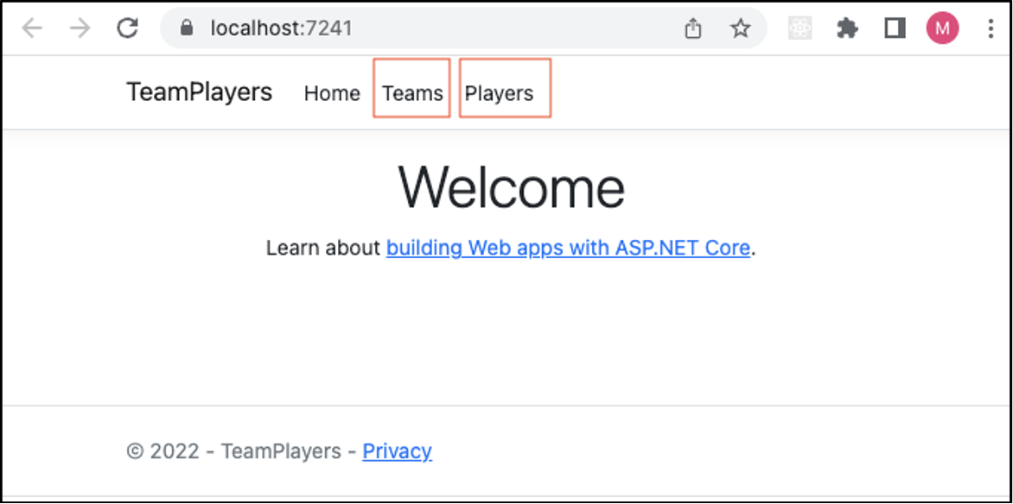
Task: Open the profile avatar M
Action: [x=943, y=28]
